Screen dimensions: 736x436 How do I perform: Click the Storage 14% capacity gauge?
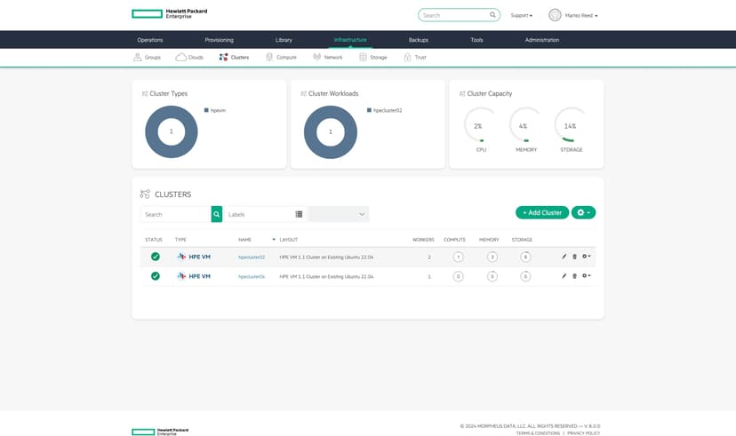coord(570,125)
